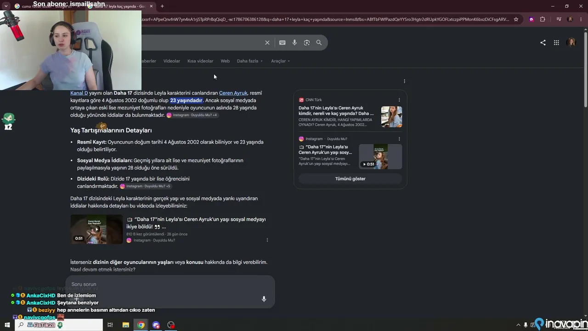588x331 pixels.
Task: Expand the Daha fazla dropdown
Action: pyautogui.click(x=250, y=61)
